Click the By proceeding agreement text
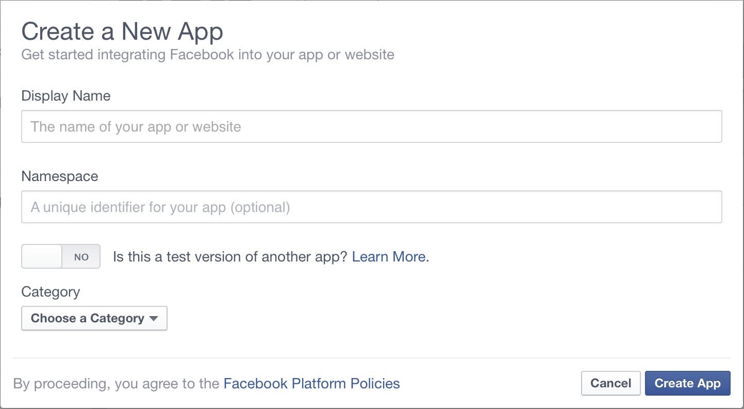744x409 pixels. tap(118, 384)
